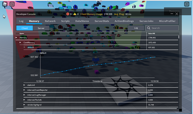Screen dimensions: 193x114
Task: Open the Scripts tab
Action: coord(65,21)
